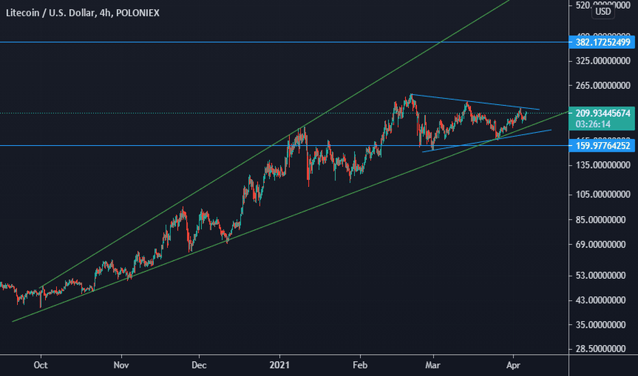Click the Dec label on time axis

(199, 365)
